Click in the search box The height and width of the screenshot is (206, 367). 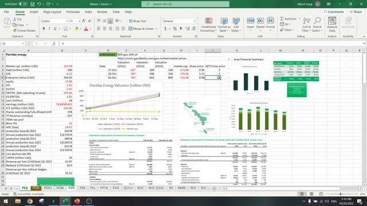click(185, 4)
